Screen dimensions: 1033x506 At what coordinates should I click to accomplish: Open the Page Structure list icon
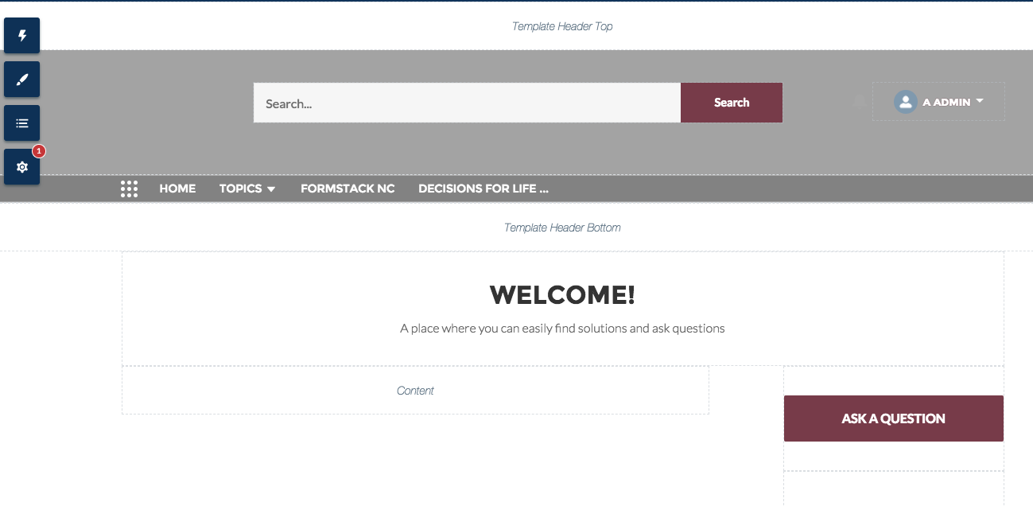point(21,123)
